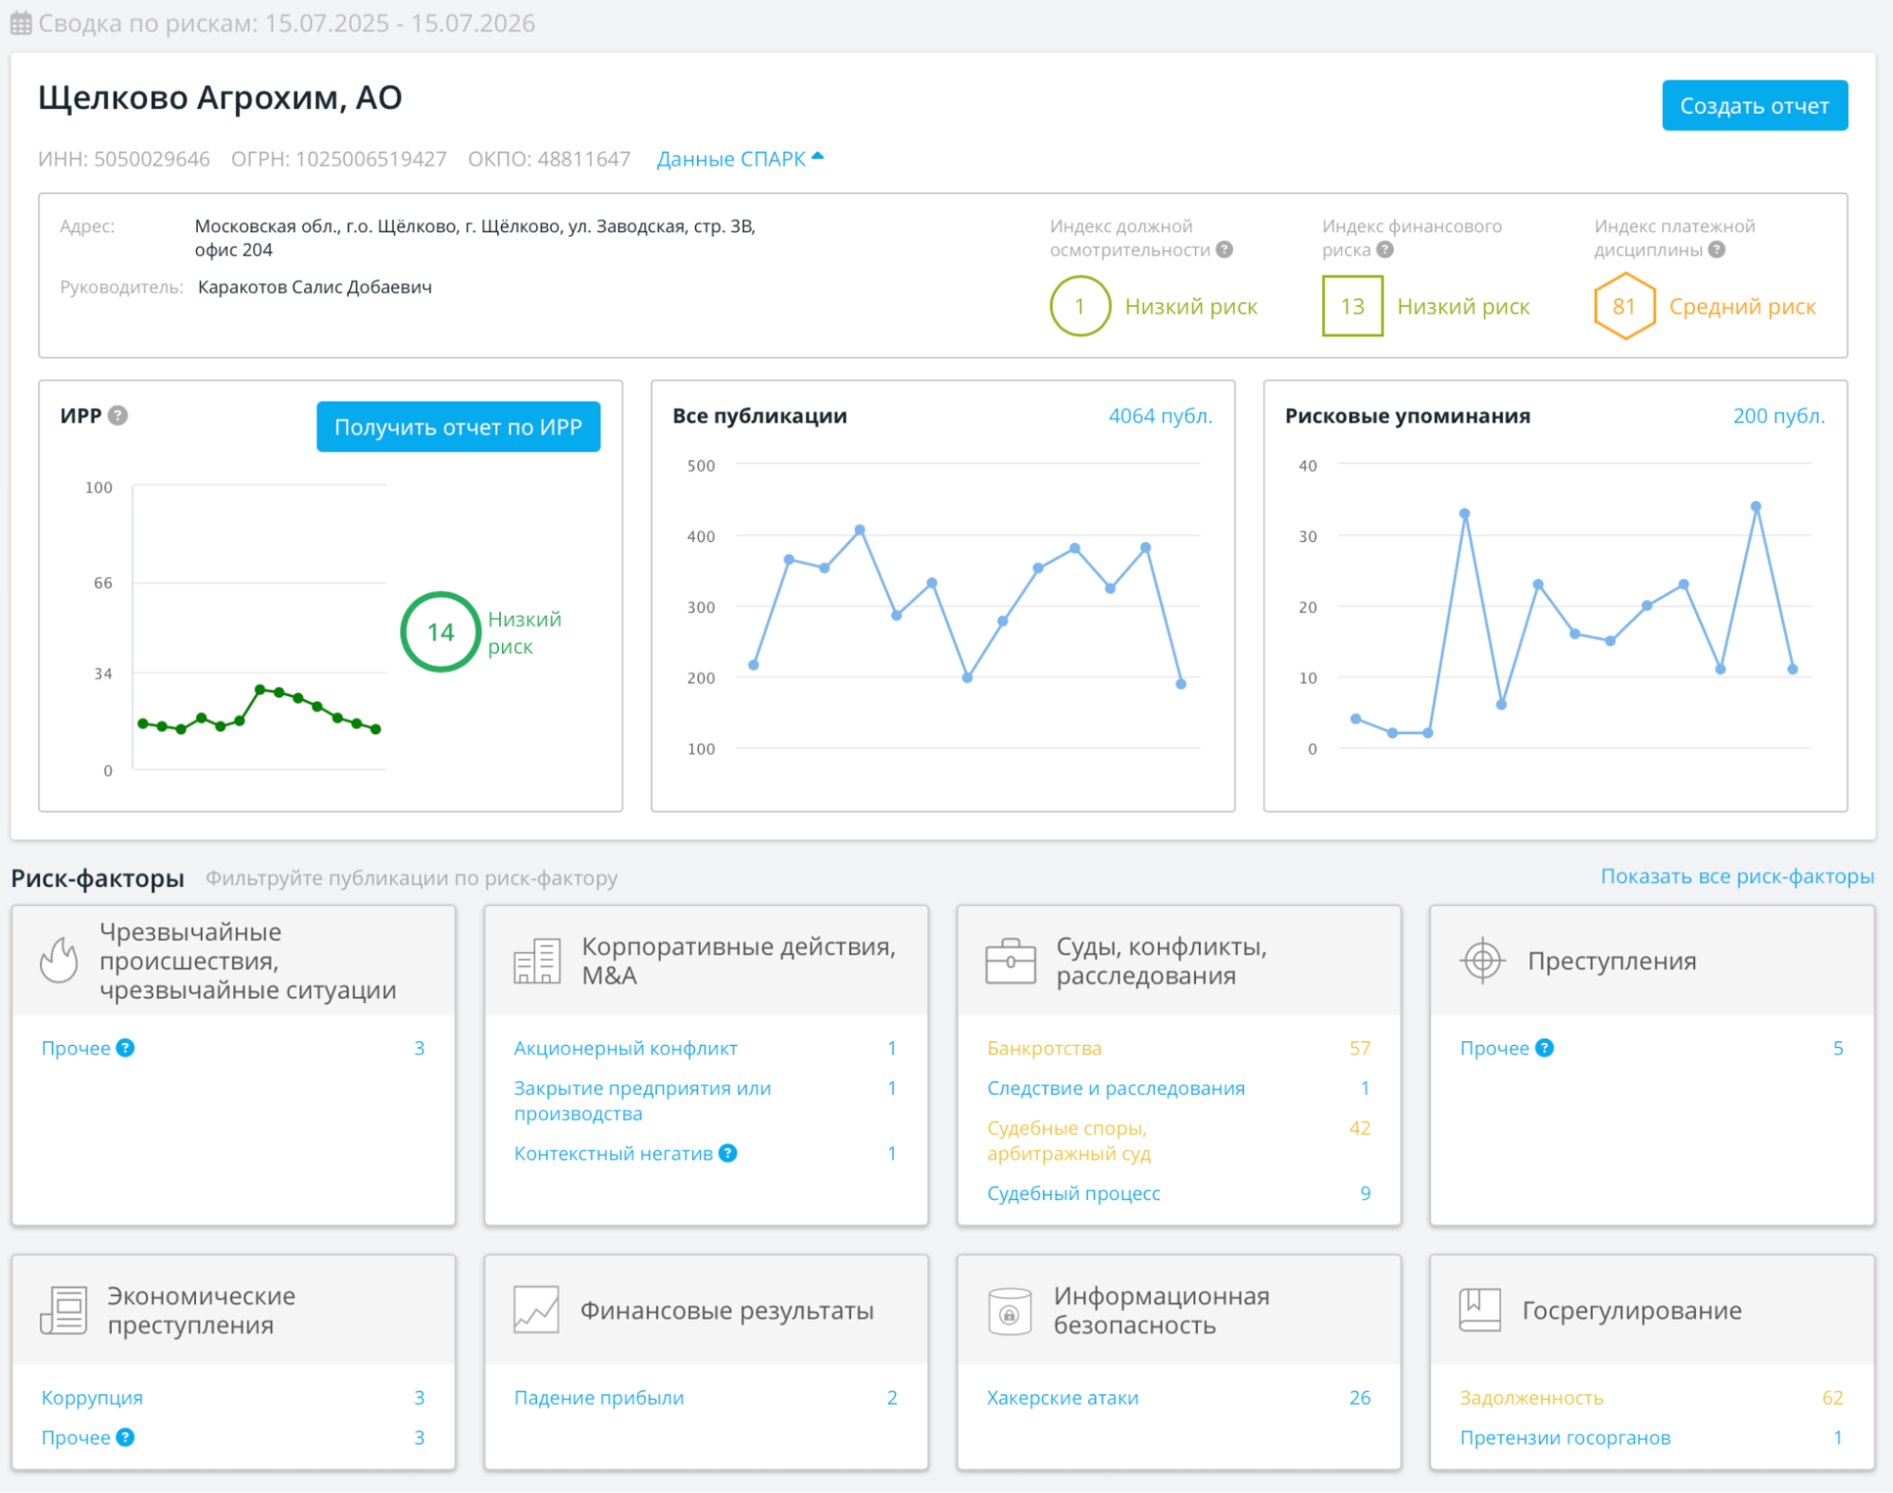Click the ИНН: 5050029646 text
Image resolution: width=1893 pixels, height=1493 pixels.
pyautogui.click(x=124, y=159)
